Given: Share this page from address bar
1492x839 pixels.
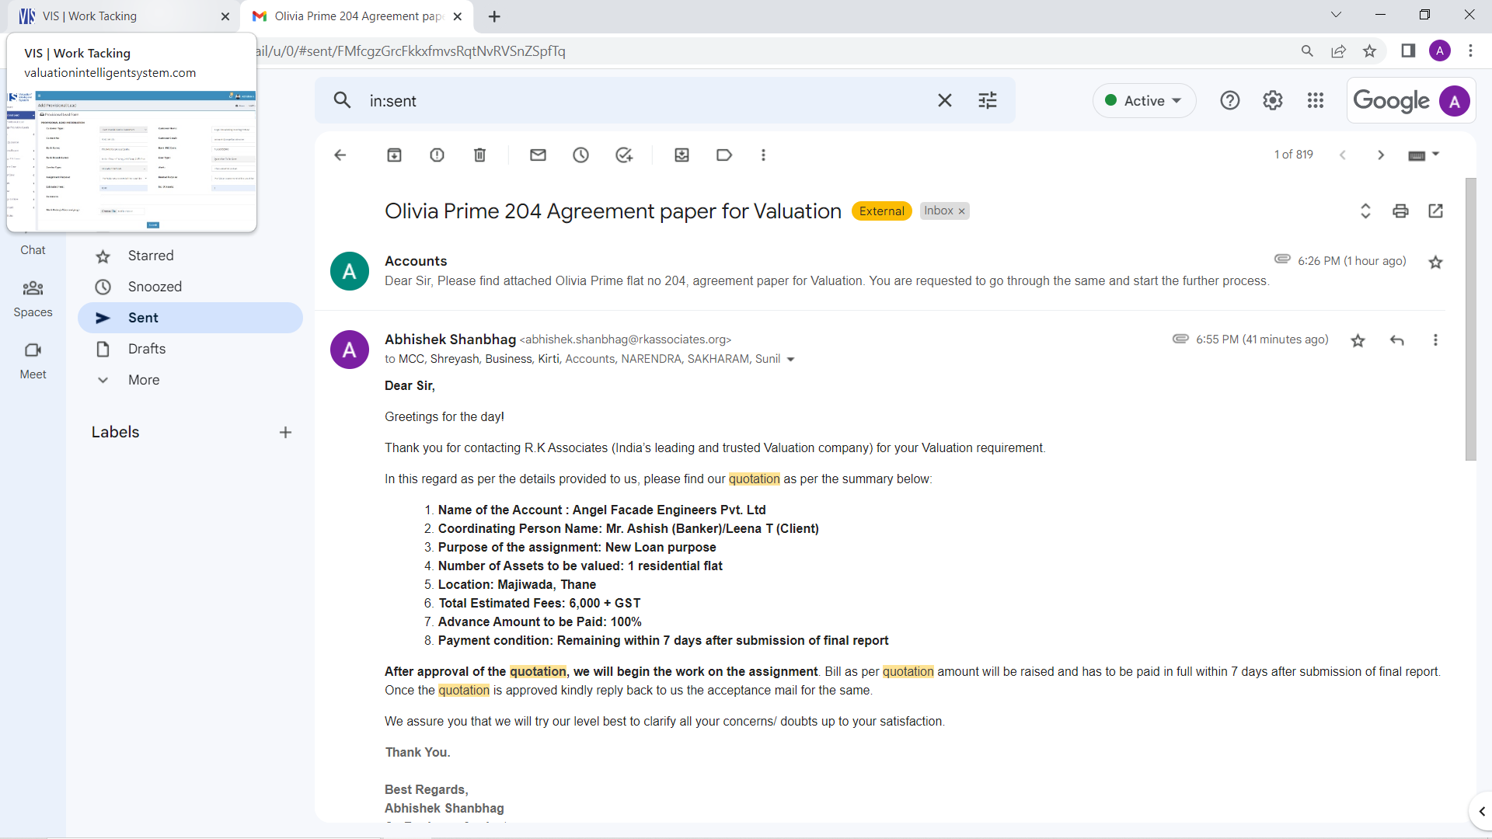Looking at the screenshot, I should pyautogui.click(x=1338, y=51).
